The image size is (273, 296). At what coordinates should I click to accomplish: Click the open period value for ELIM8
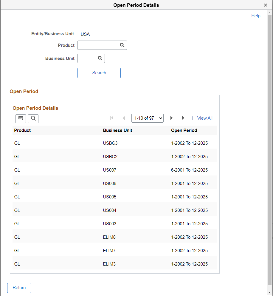[189, 237]
